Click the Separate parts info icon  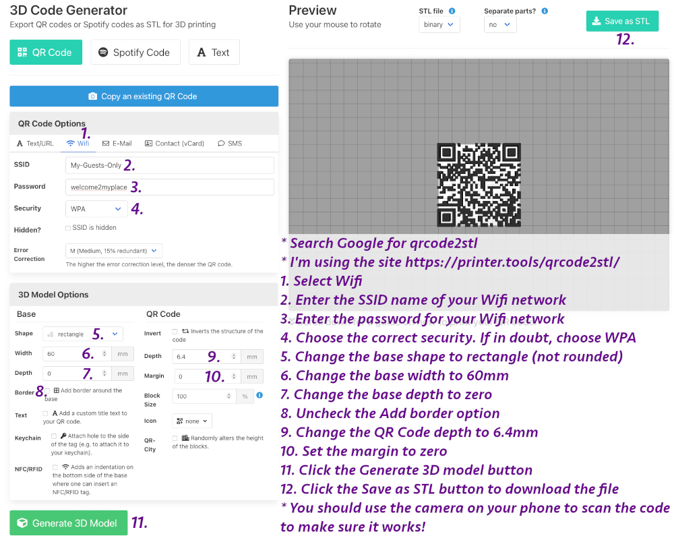[545, 11]
